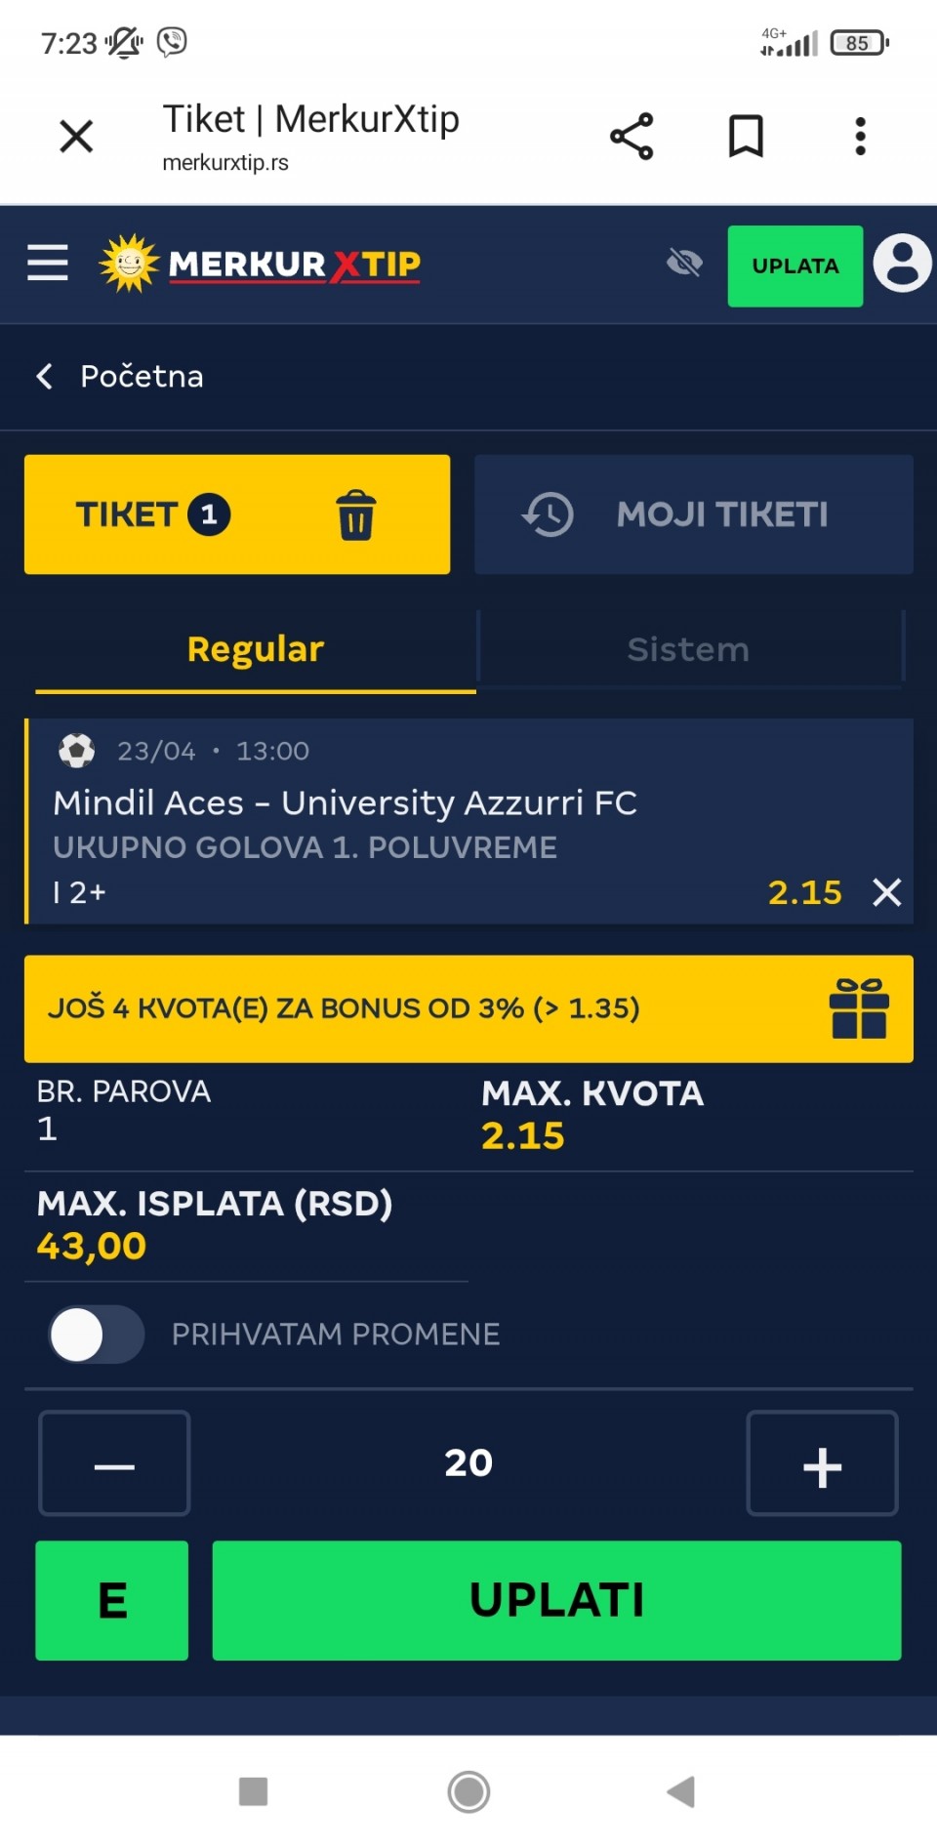Enable the Prihvatam Promene switch

tap(96, 1335)
